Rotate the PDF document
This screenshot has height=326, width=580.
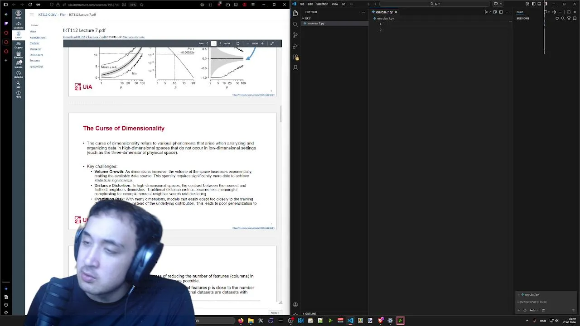pos(238,43)
